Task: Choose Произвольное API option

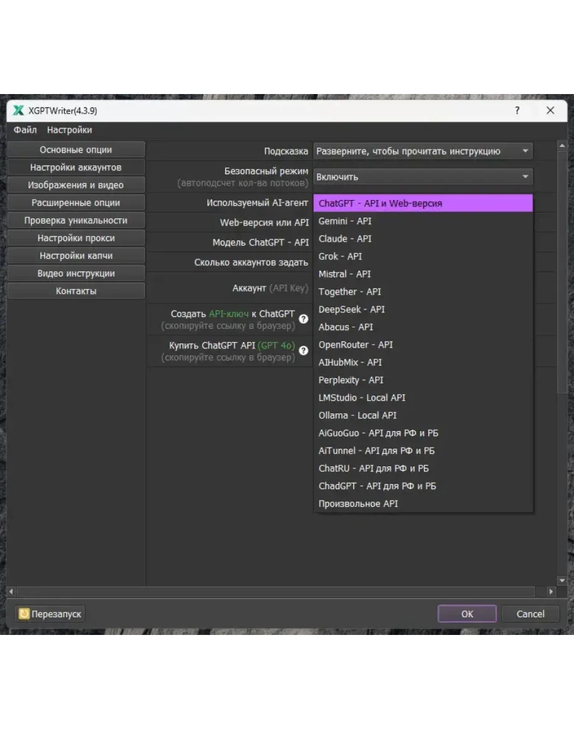Action: pyautogui.click(x=423, y=504)
